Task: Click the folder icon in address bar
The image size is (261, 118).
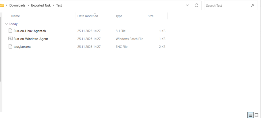Action: (x=2, y=5)
